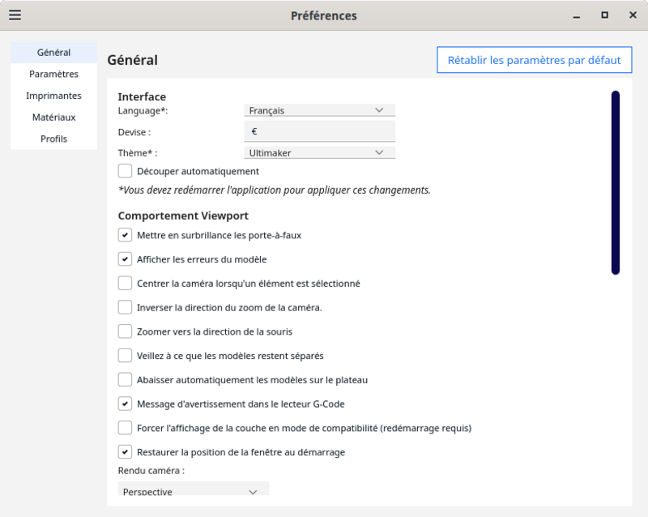648x517 pixels.
Task: Uncheck Mettre en surbrillance les porte-à-faux
Action: [x=125, y=235]
